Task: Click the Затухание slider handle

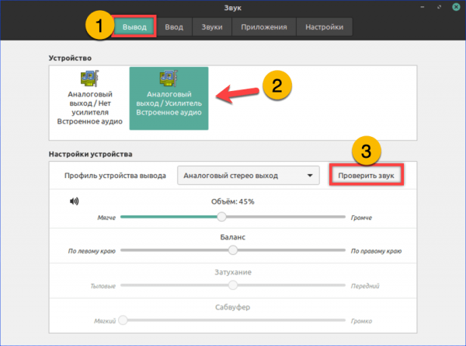Action: (233, 285)
